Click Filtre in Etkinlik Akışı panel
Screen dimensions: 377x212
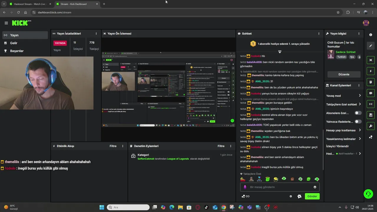113,146
